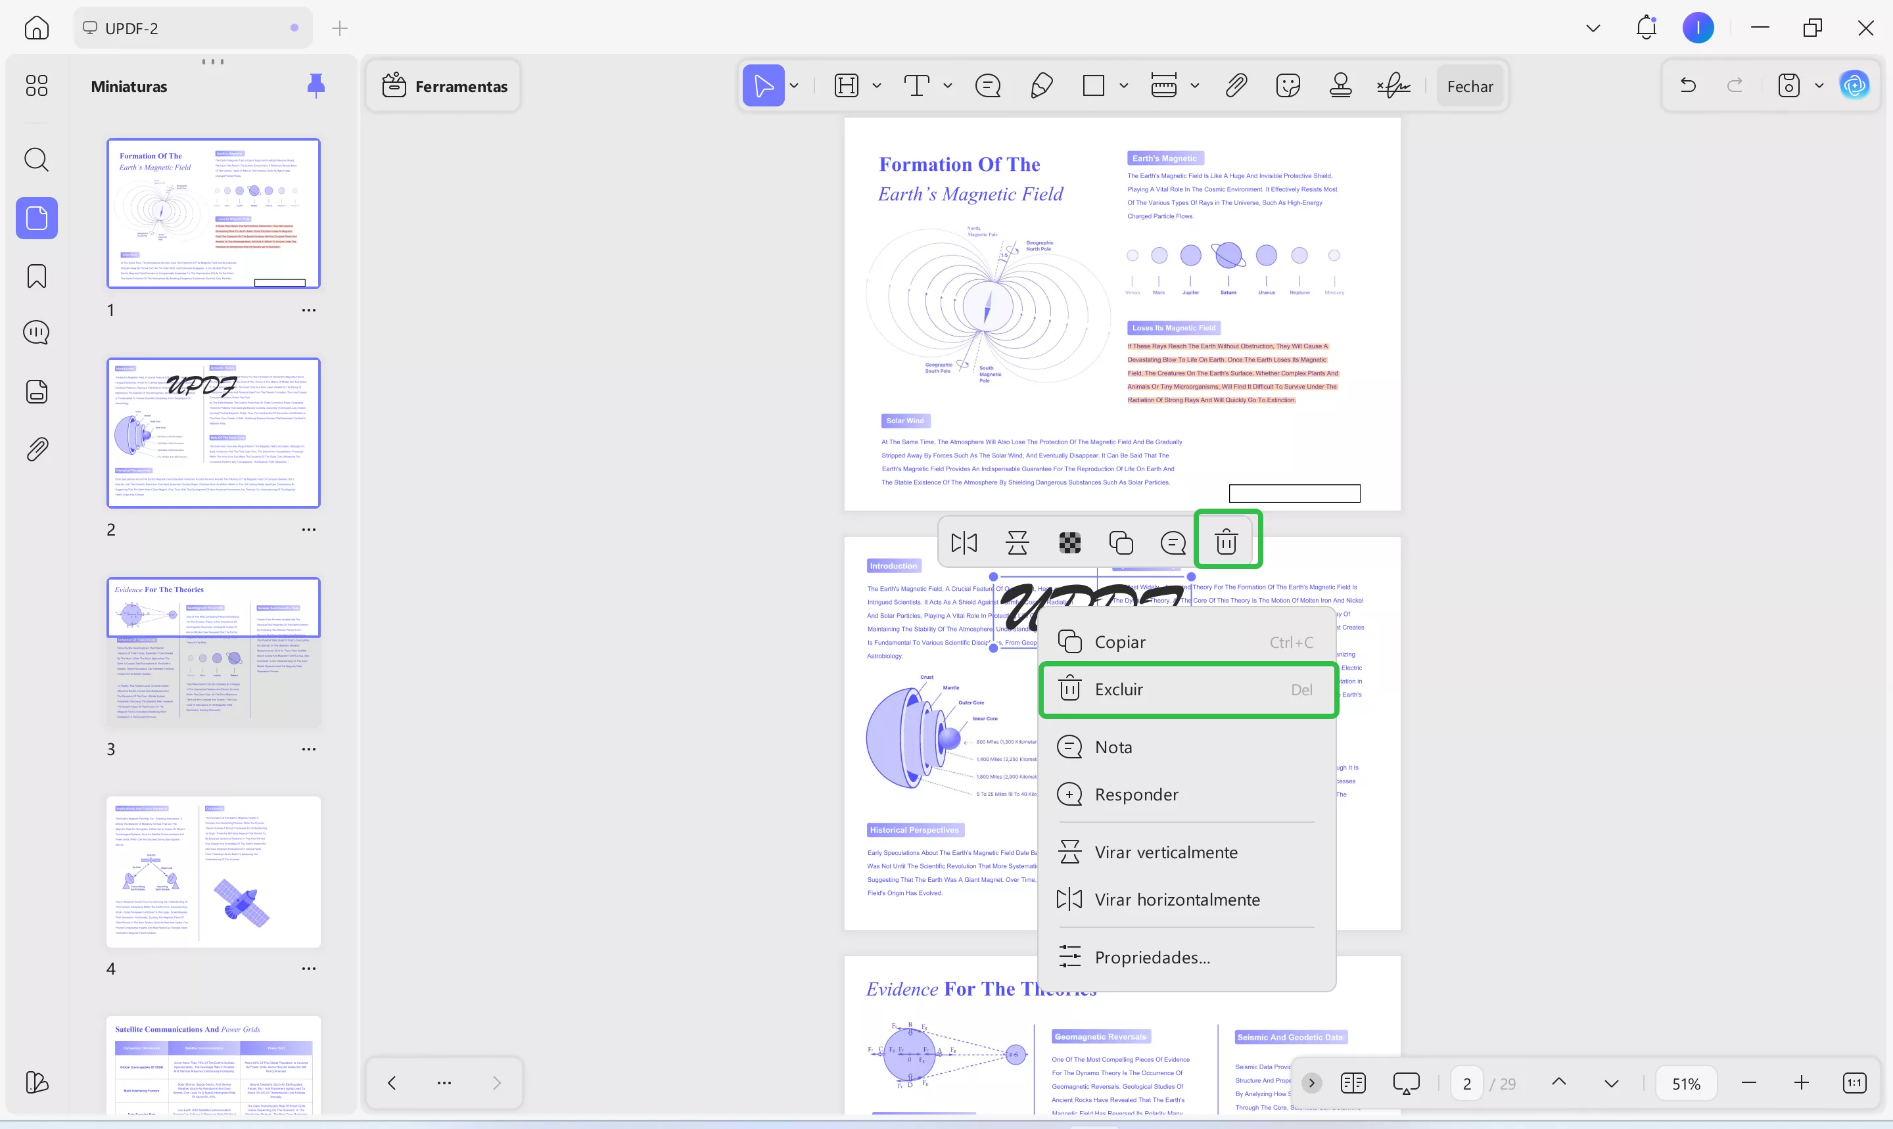Click the pencil drawing tool
This screenshot has width=1893, height=1129.
click(1041, 85)
